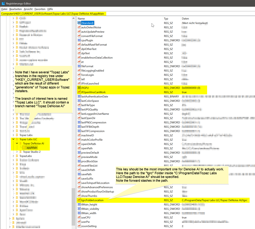The width and height of the screenshot is (255, 229).
Task: Open the Favoriten menu
Action: tap(40, 9)
